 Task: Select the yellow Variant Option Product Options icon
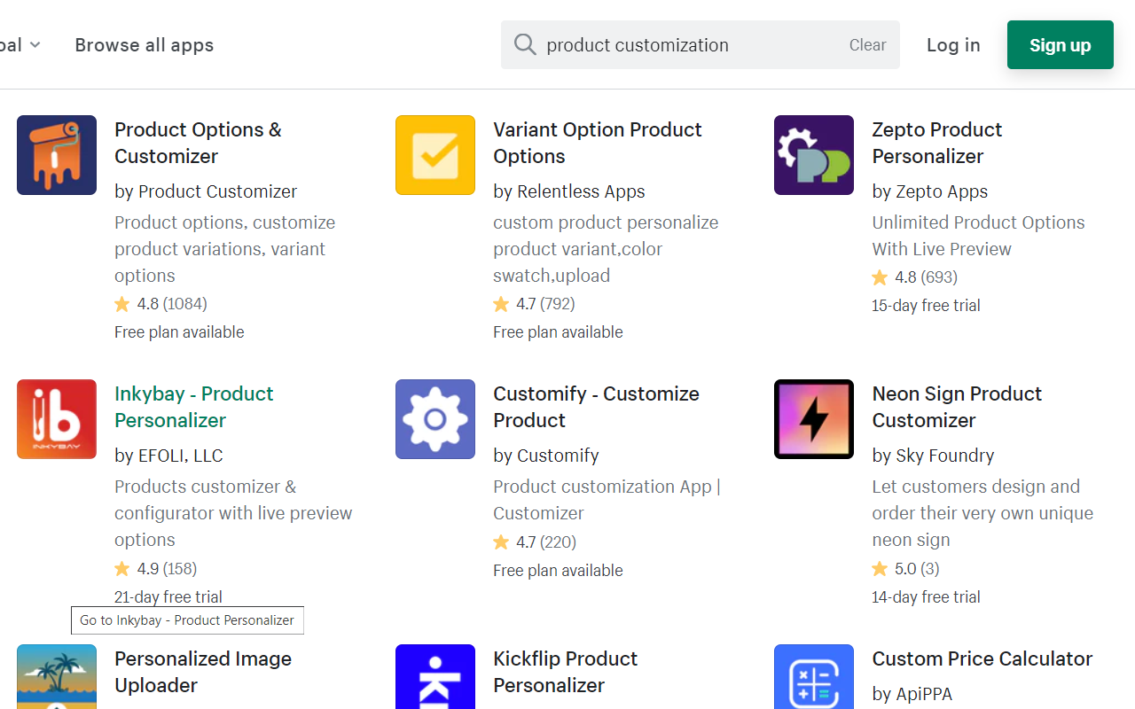434,155
